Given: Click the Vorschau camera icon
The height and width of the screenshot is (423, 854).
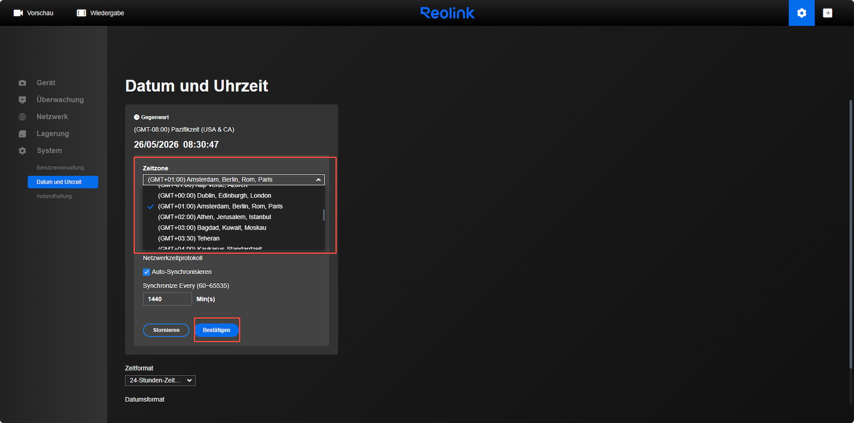Looking at the screenshot, I should (18, 13).
